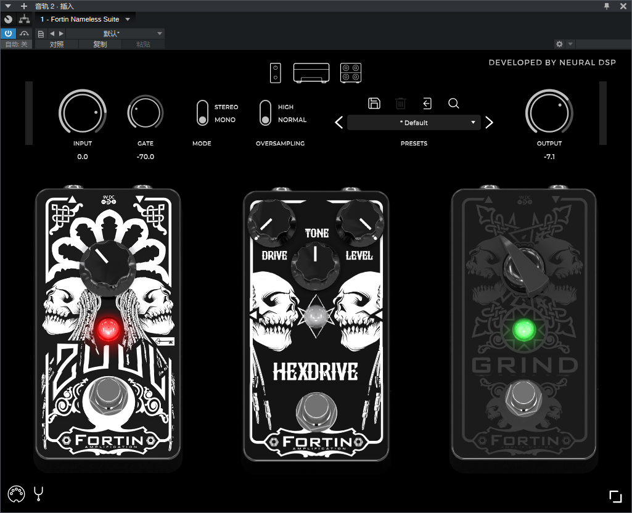
Task: Click the Output knob
Action: [549, 112]
